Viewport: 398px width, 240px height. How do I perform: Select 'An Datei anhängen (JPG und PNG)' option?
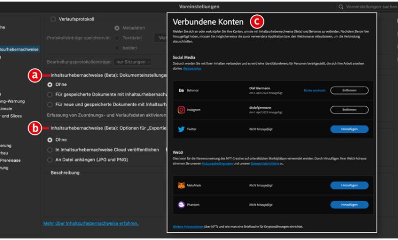tap(50, 160)
